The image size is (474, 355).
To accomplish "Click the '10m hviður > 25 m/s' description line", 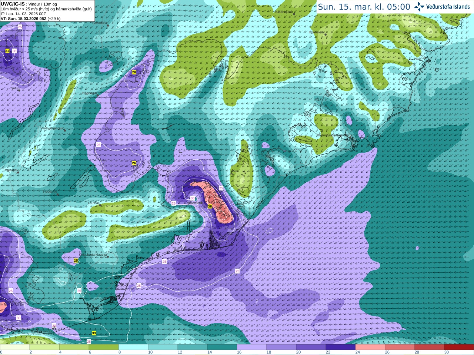I will point(46,9).
